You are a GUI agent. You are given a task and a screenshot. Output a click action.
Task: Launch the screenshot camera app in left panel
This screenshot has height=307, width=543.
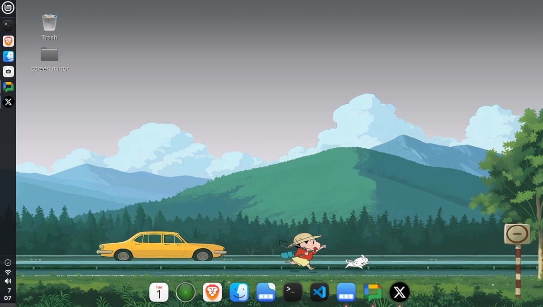point(8,72)
